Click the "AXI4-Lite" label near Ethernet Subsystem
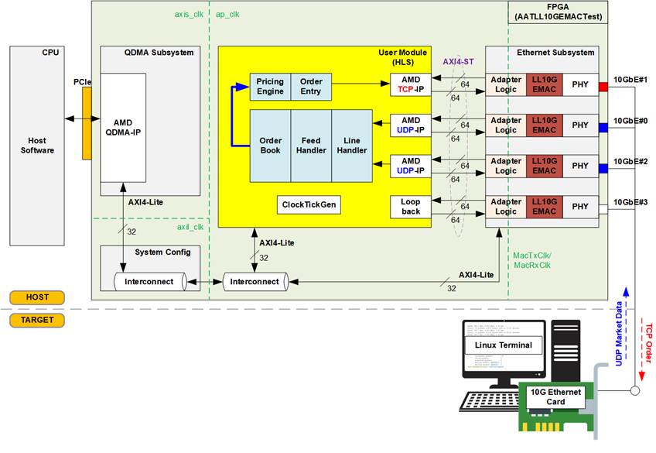This screenshot has width=656, height=453. click(x=476, y=275)
